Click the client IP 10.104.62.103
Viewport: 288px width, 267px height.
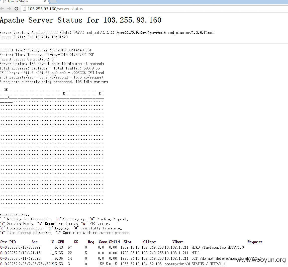click(x=149, y=264)
